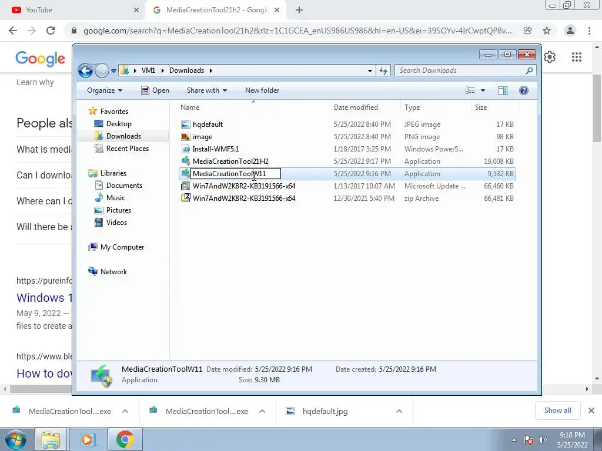Screen dimensions: 602x451
Task: Click the Explorer help icon
Action: 524,90
